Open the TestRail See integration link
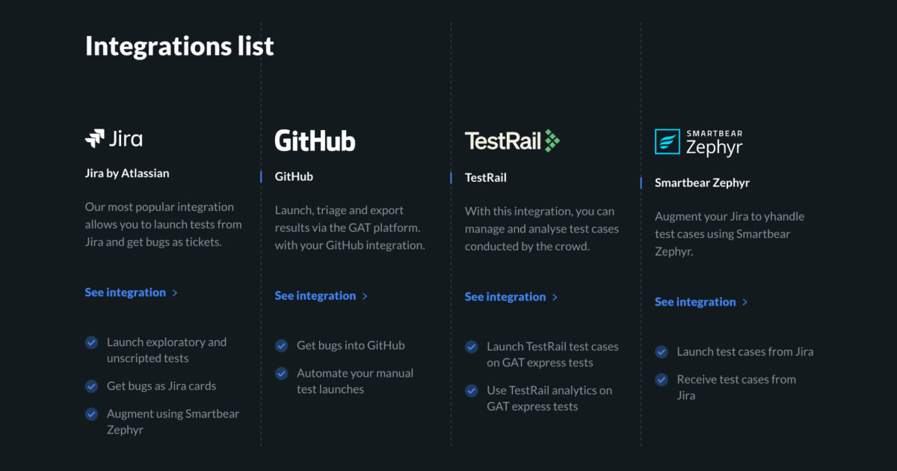 [507, 297]
